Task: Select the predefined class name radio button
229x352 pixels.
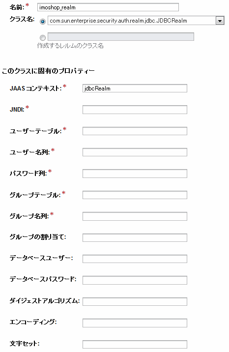Action: [x=43, y=22]
